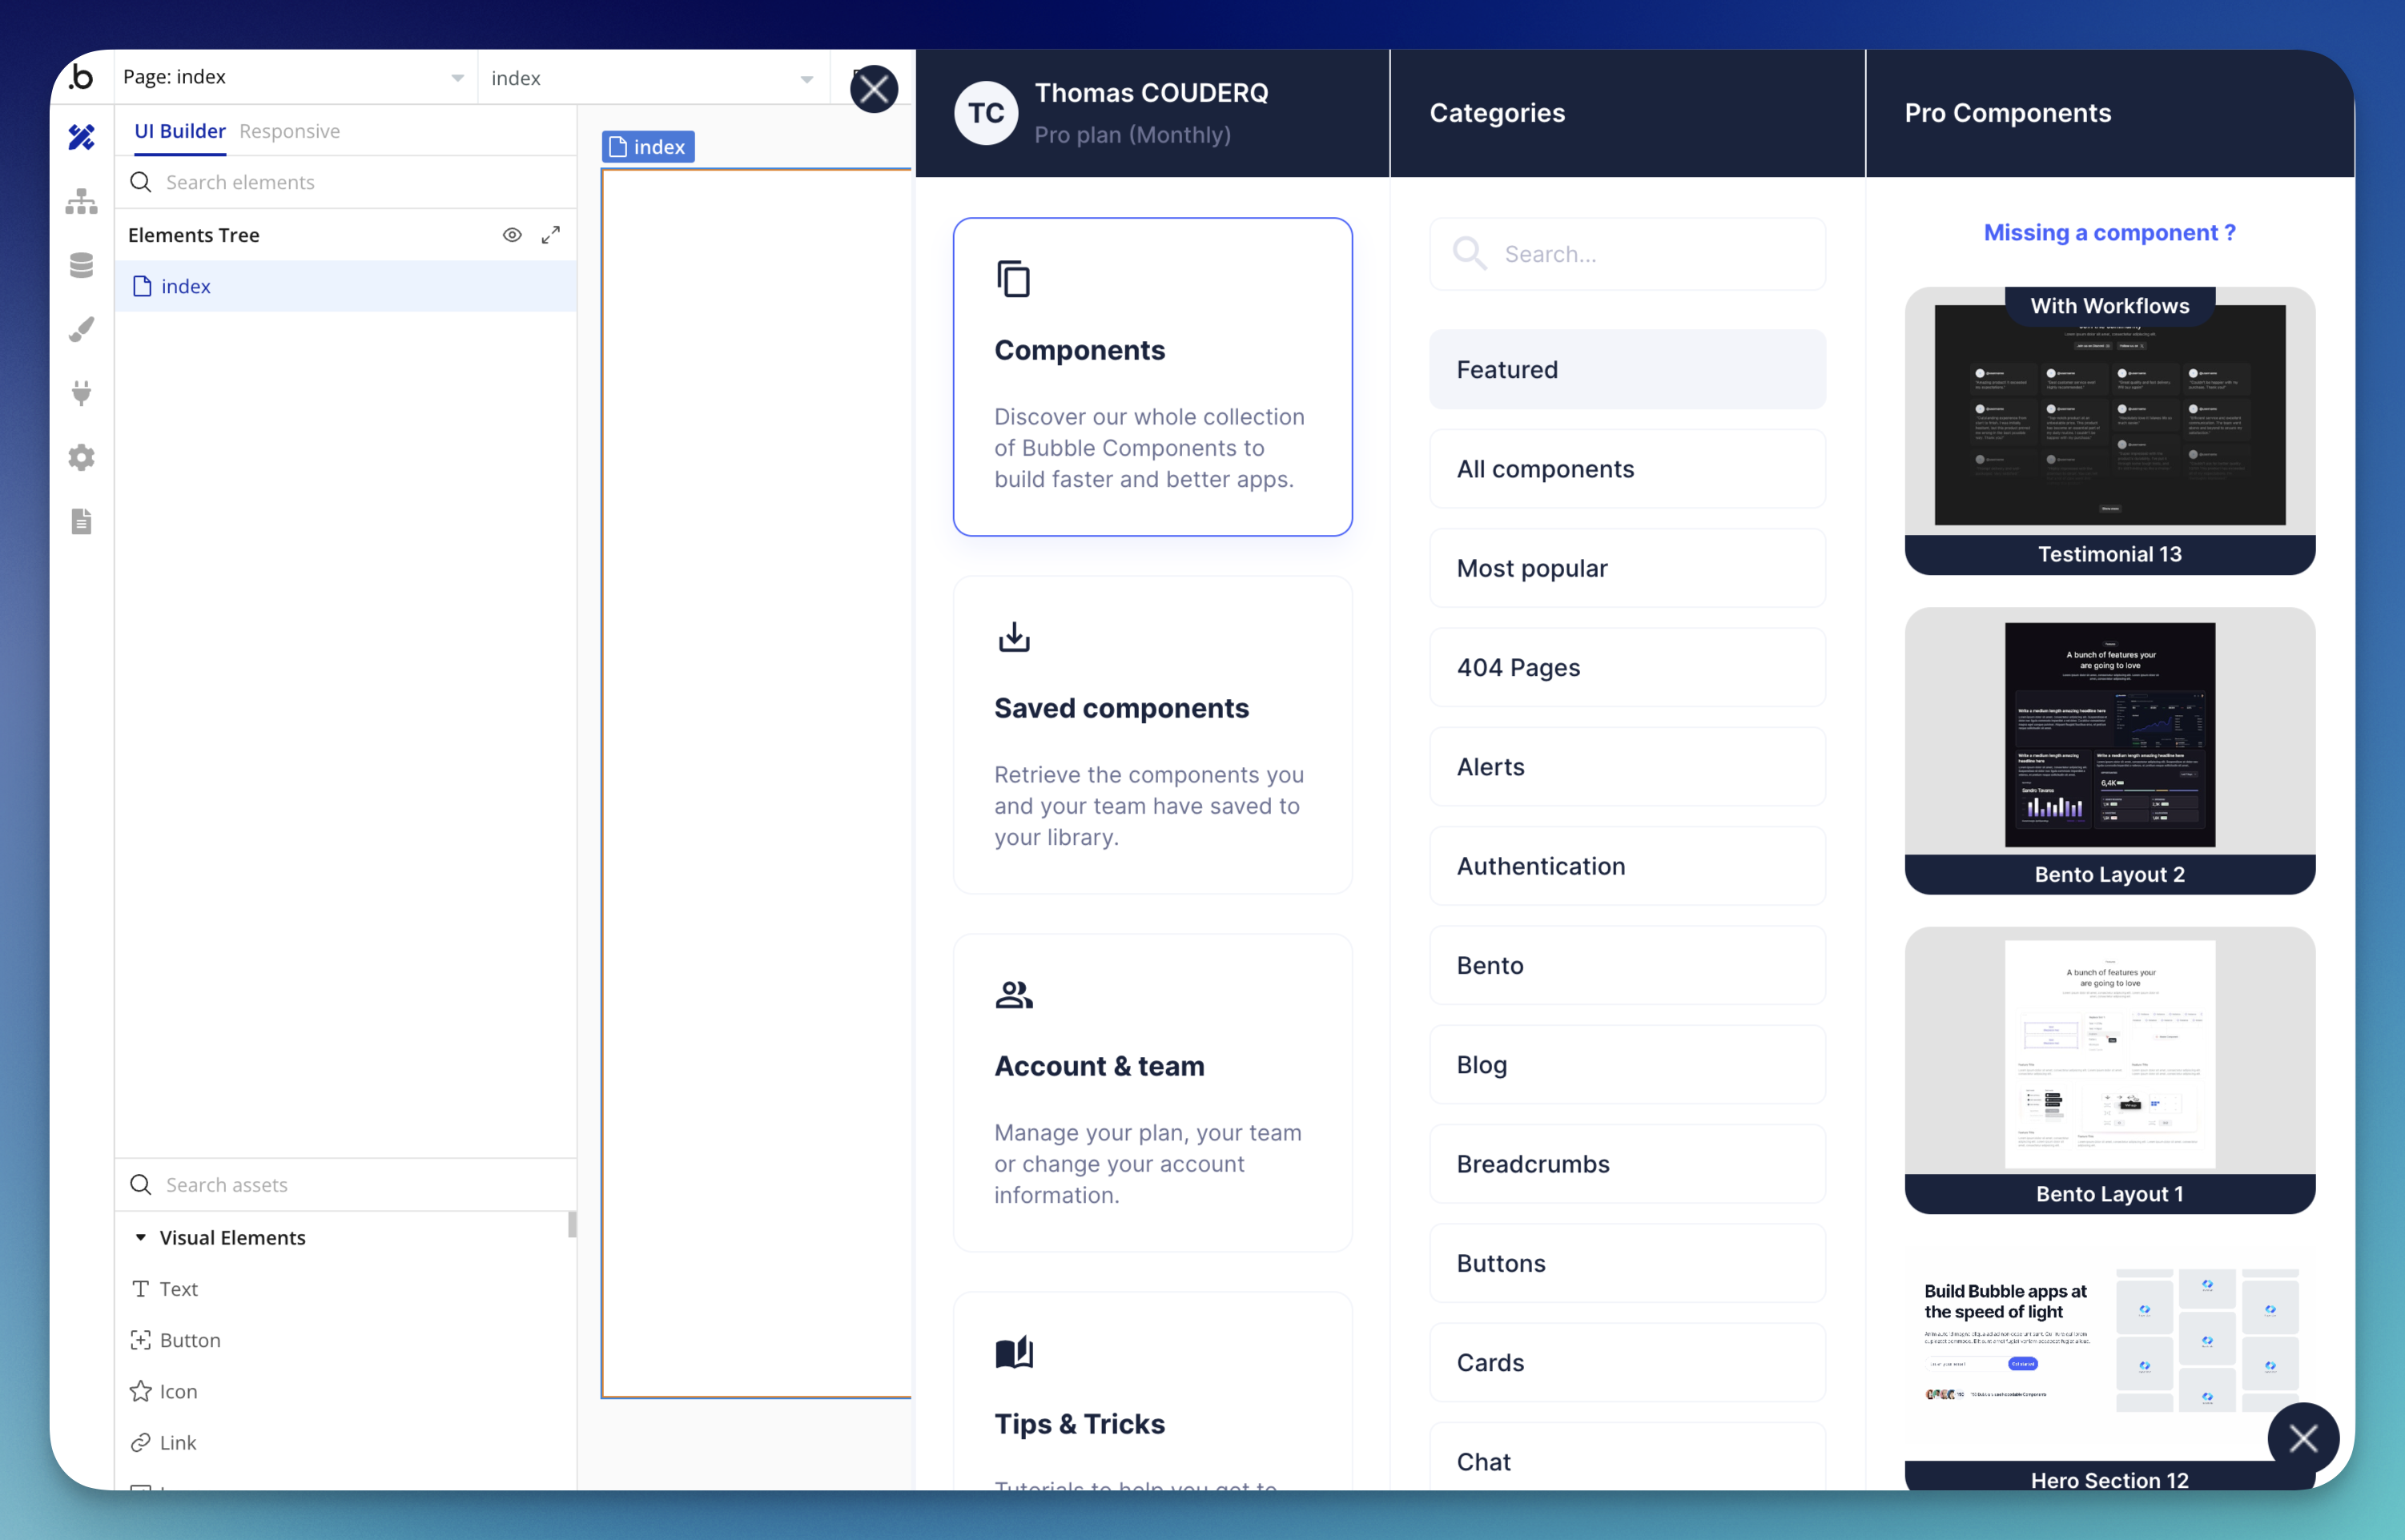Image resolution: width=2405 pixels, height=1540 pixels.
Task: Select the Button element icon
Action: coord(141,1340)
